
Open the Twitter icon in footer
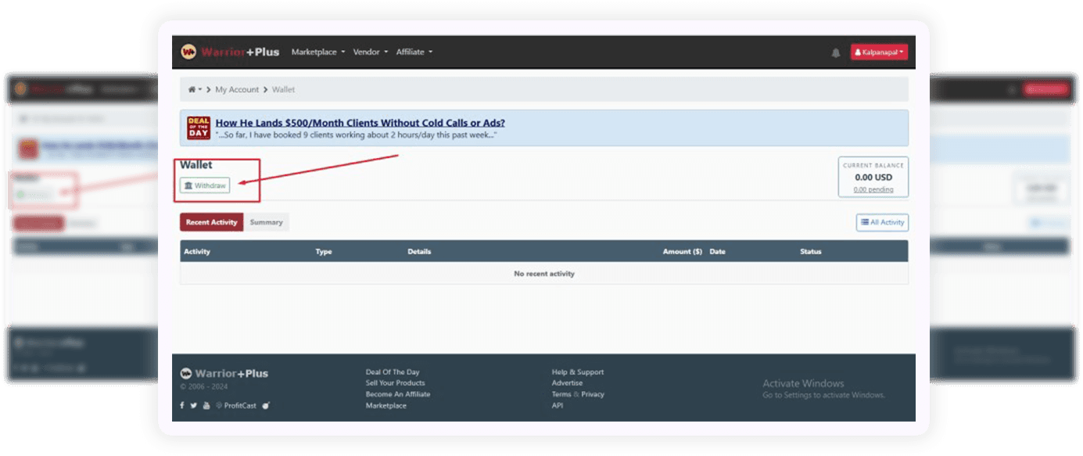click(x=194, y=405)
